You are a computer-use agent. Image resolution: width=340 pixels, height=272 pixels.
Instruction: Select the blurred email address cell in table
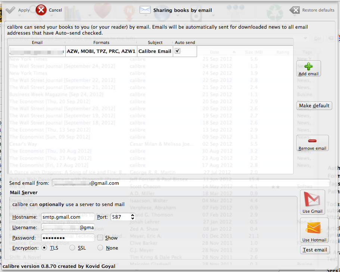pos(37,51)
